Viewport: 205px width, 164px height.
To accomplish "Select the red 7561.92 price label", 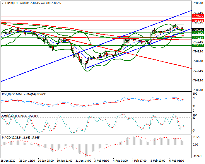I will click(x=198, y=21).
